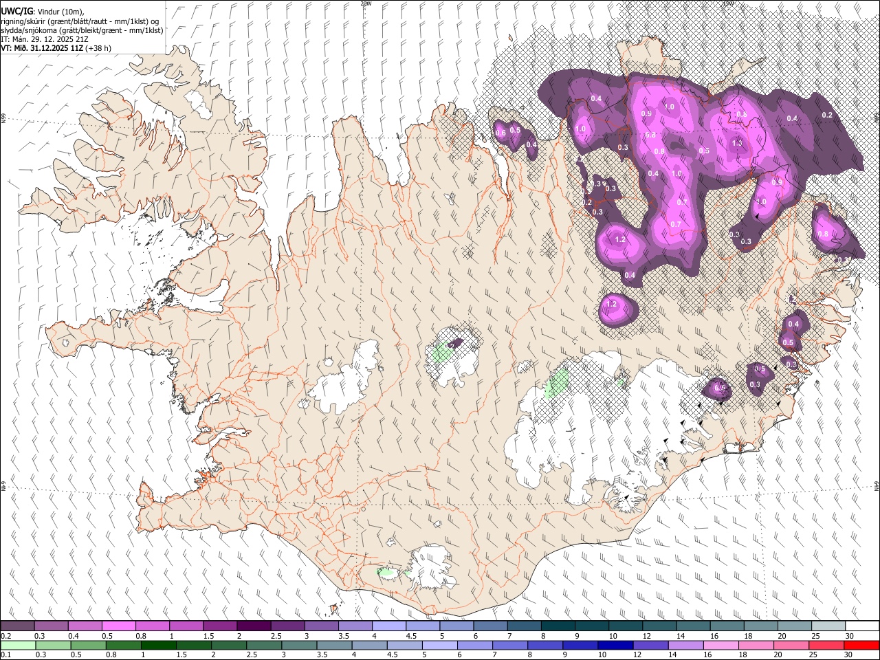The width and height of the screenshot is (880, 660).
Task: Click the '30' label in lower legend row
Action: click(850, 654)
